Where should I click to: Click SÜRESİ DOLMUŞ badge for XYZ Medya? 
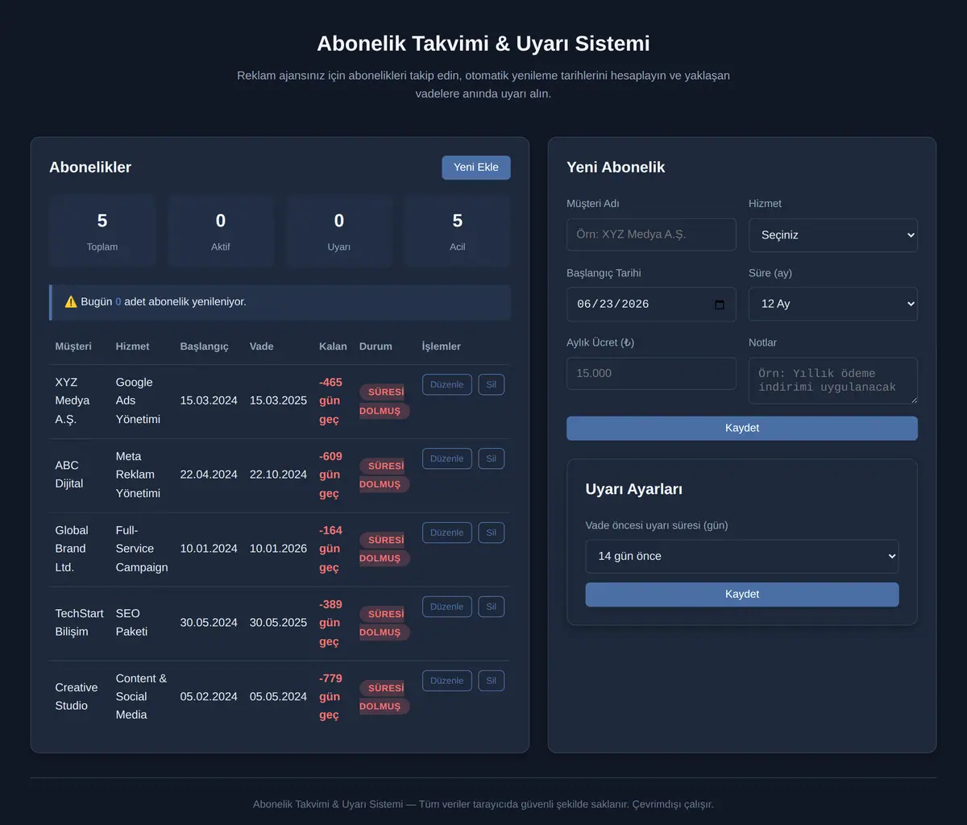click(x=384, y=401)
